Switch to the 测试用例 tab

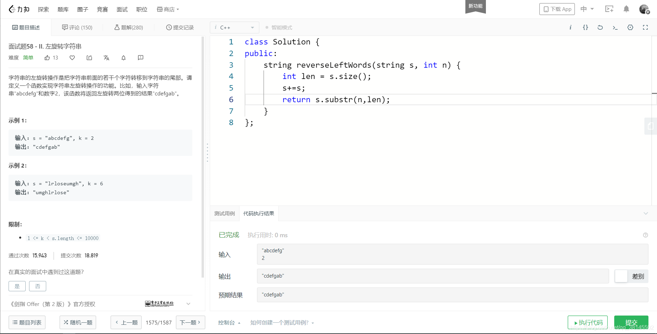[224, 214]
